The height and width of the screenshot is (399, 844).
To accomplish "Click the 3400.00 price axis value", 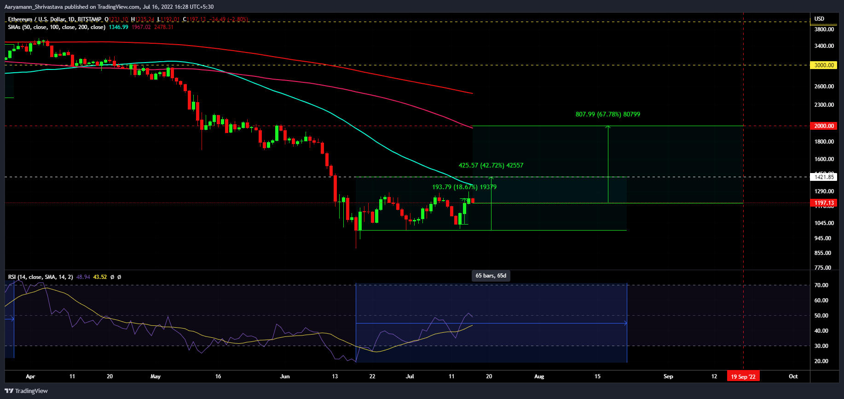I will [x=824, y=46].
